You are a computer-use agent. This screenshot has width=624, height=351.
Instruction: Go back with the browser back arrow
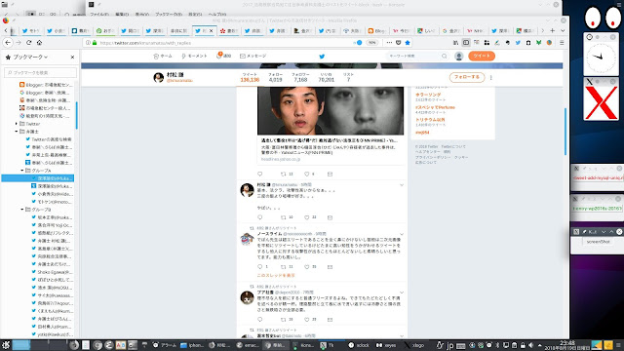(x=8, y=43)
